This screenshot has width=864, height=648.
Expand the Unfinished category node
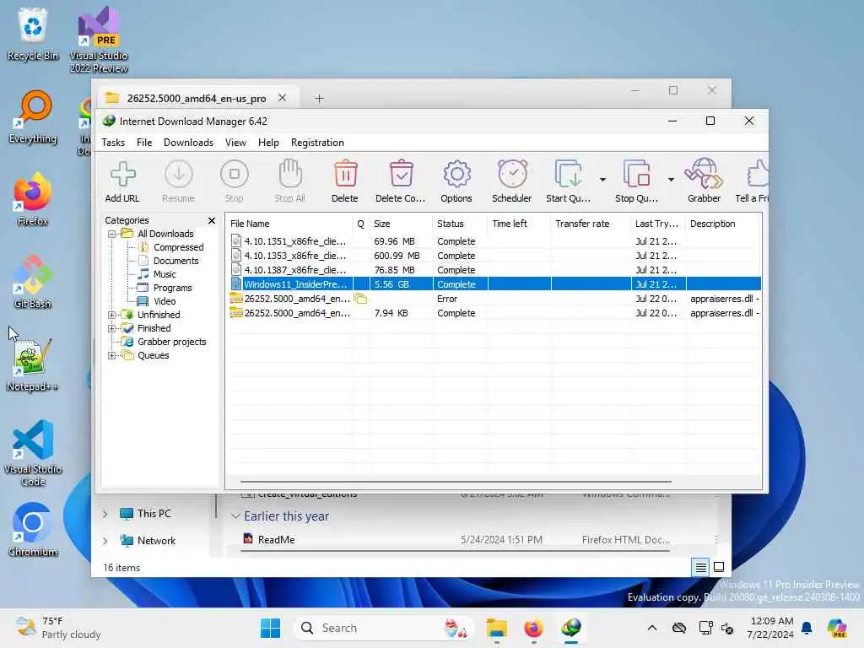coord(112,316)
